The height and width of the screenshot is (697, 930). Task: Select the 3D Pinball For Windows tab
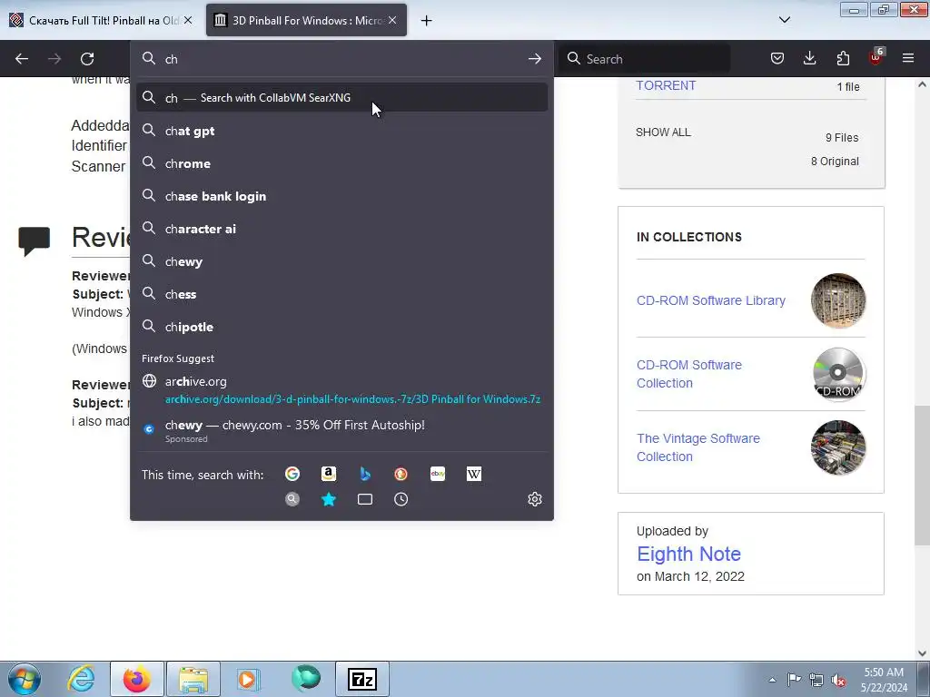[306, 20]
